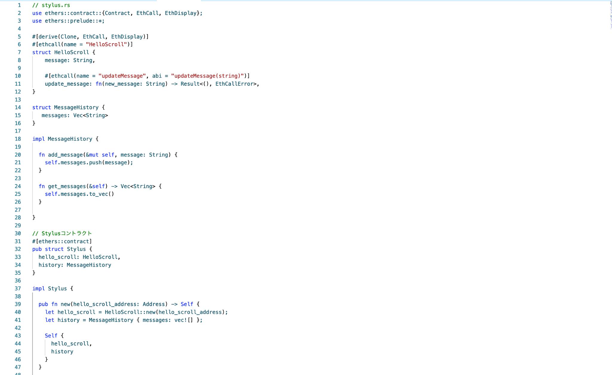The width and height of the screenshot is (612, 375).
Task: Click line number 24 in the gutter
Action: pos(18,186)
